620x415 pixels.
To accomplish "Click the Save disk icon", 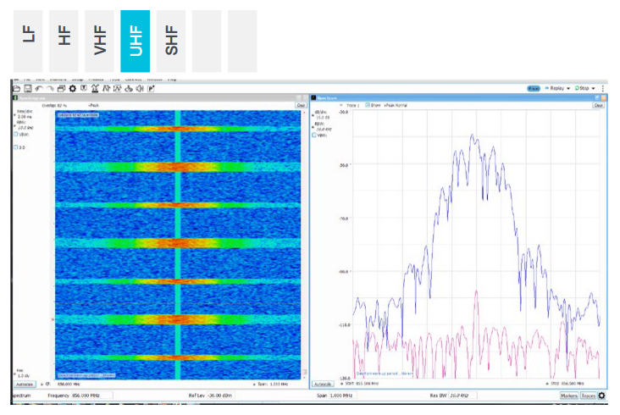I will click(x=27, y=88).
